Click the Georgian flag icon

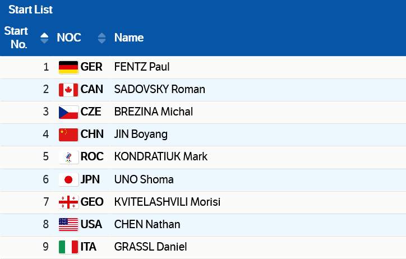coord(68,202)
